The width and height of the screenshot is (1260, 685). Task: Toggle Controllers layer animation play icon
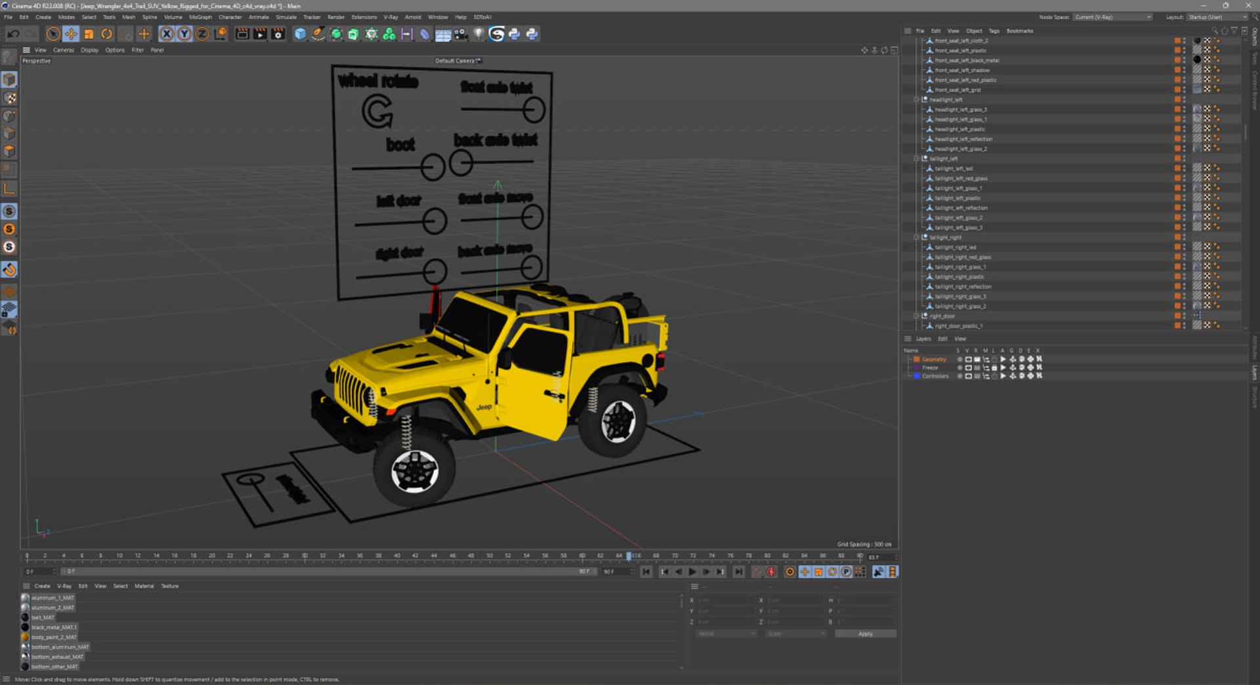click(1003, 376)
